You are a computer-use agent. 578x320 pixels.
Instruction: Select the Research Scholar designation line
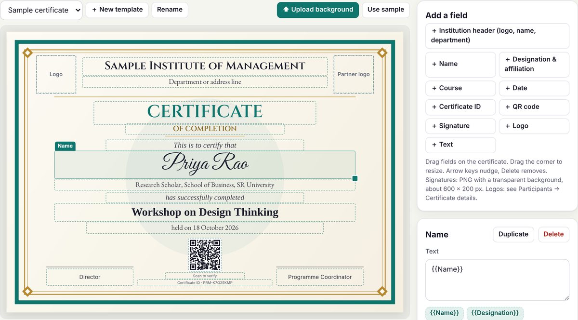[205, 185]
